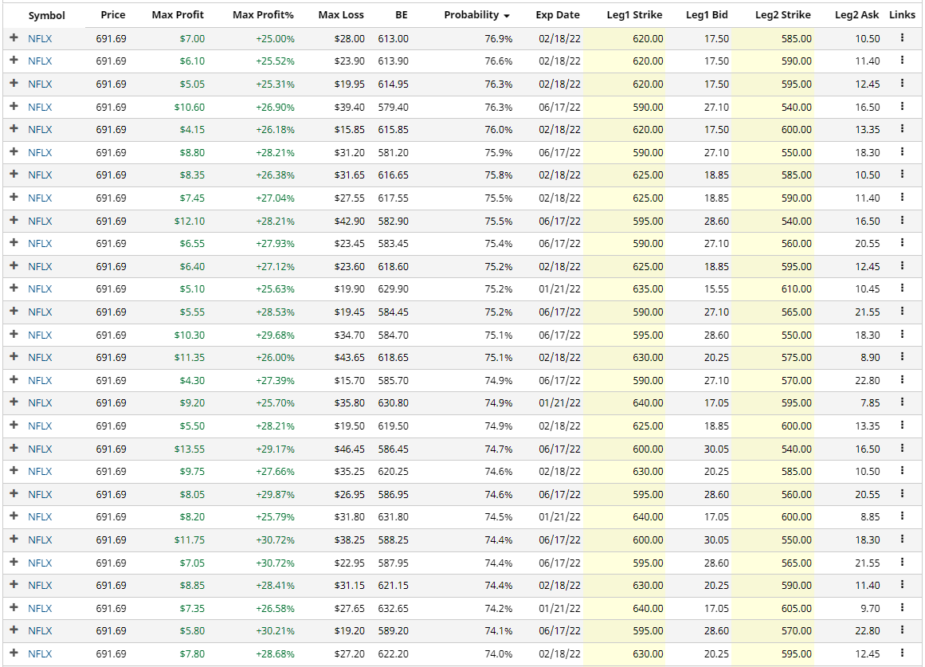Reverse sort on Probability column header

coord(476,15)
